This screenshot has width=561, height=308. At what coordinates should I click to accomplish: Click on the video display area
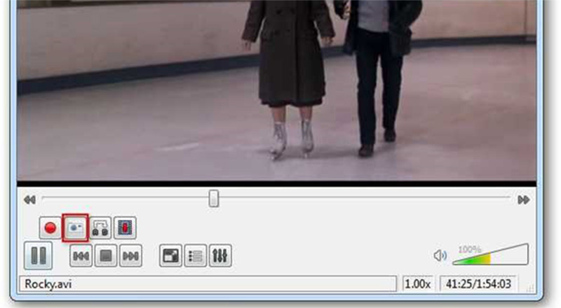280,91
